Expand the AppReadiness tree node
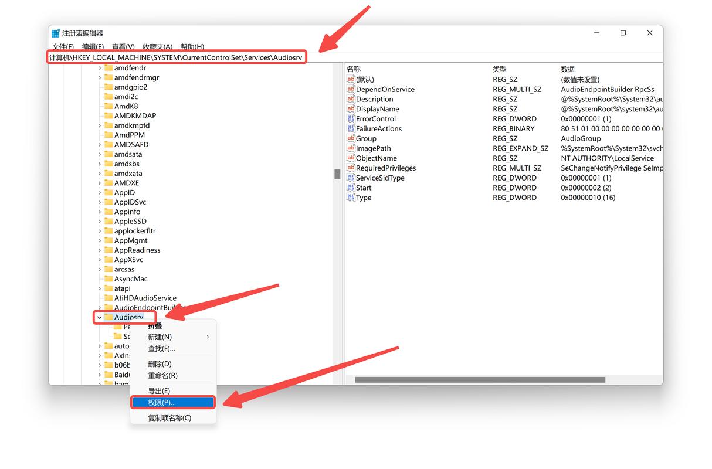Image resolution: width=712 pixels, height=469 pixels. pyautogui.click(x=99, y=250)
